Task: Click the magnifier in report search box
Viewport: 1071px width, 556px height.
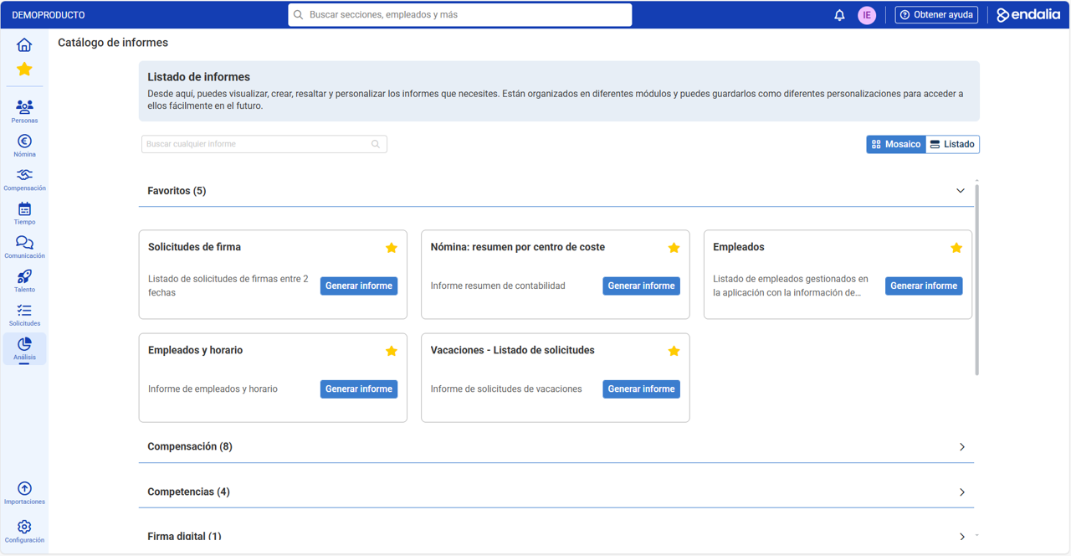Action: point(376,144)
